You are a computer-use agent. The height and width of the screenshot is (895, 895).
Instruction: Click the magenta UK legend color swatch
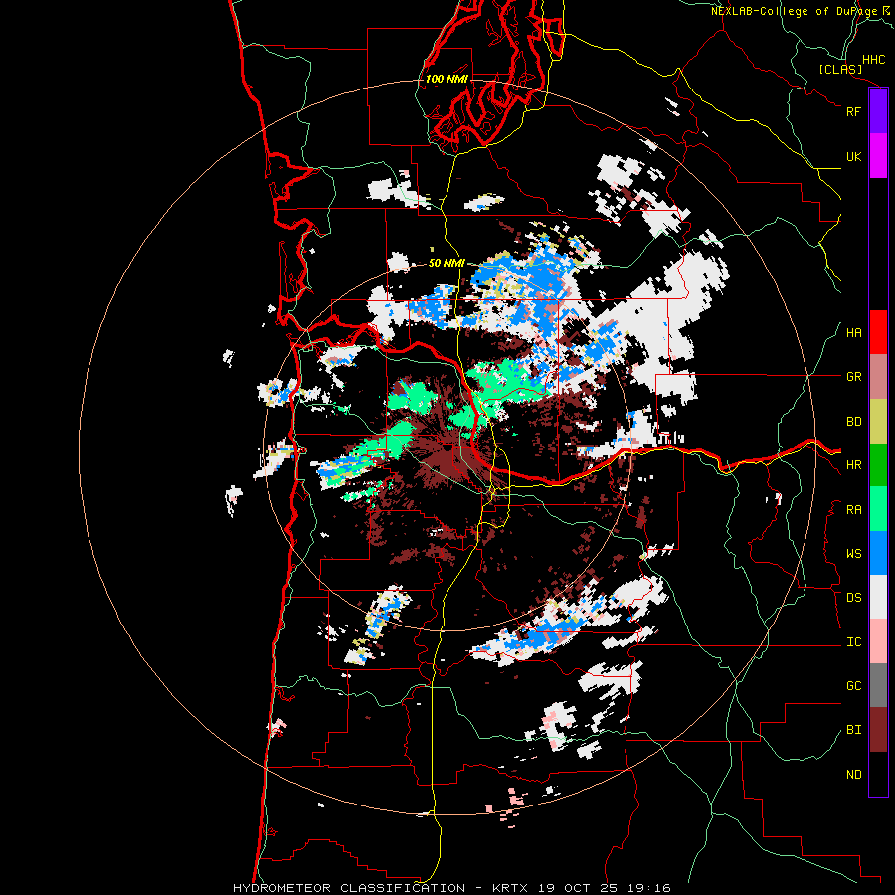pos(878,156)
